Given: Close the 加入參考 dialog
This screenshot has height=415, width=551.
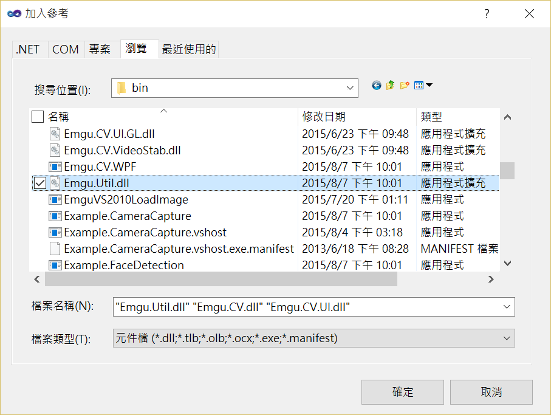Looking at the screenshot, I should (529, 14).
